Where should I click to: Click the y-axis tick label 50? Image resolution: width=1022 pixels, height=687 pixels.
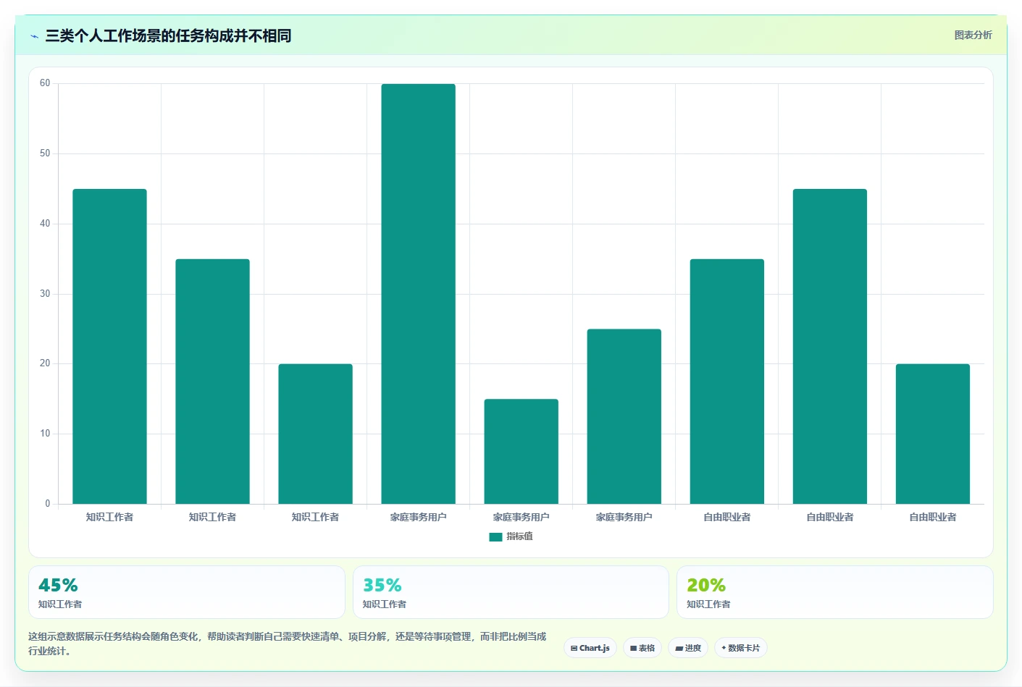[45, 153]
